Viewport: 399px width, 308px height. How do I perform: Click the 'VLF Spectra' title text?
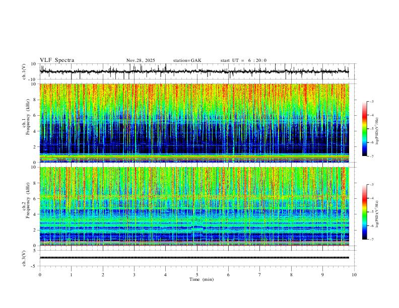(x=57, y=60)
